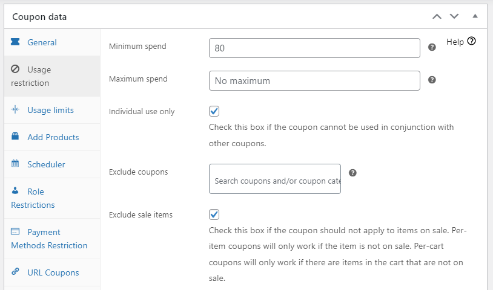Image resolution: width=493 pixels, height=290 pixels.
Task: Show help tooltip for Minimum spend
Action: tap(432, 47)
